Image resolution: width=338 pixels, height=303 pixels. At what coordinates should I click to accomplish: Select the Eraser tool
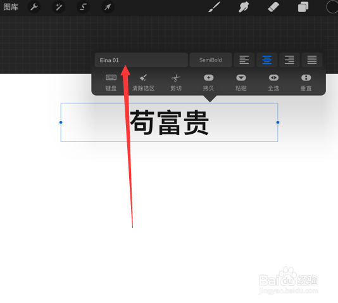click(x=273, y=7)
